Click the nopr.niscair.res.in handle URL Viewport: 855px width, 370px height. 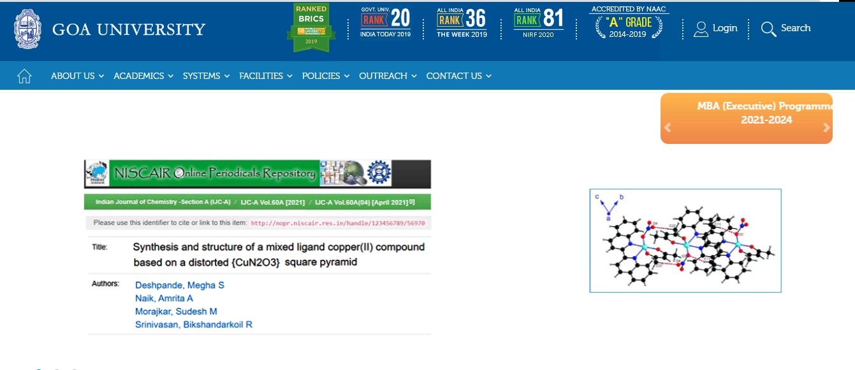[x=338, y=224]
